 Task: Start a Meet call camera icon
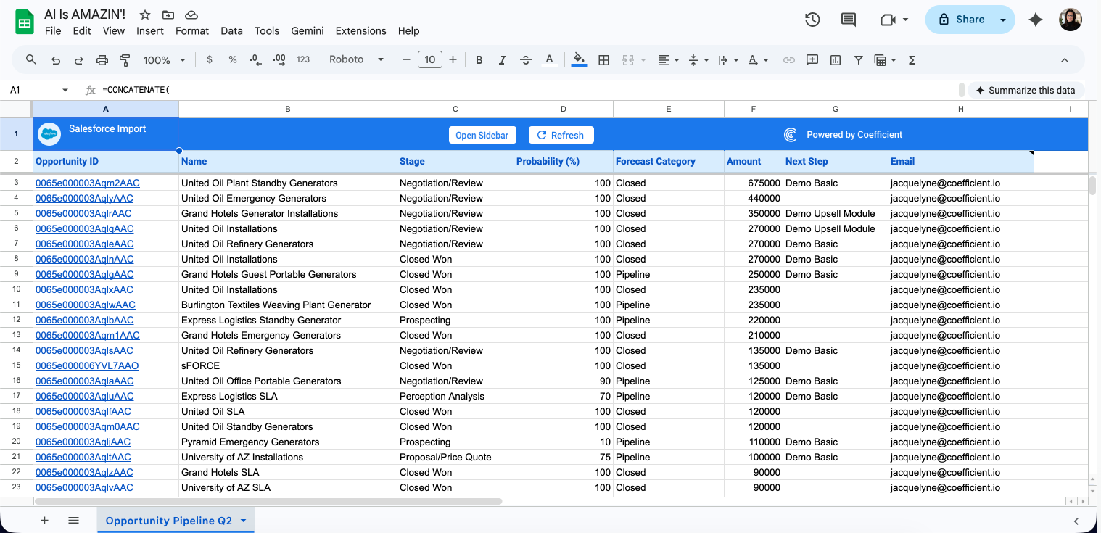pyautogui.click(x=888, y=20)
